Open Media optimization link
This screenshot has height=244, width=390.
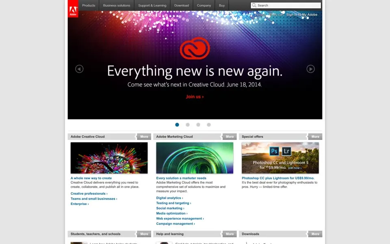[172, 213]
